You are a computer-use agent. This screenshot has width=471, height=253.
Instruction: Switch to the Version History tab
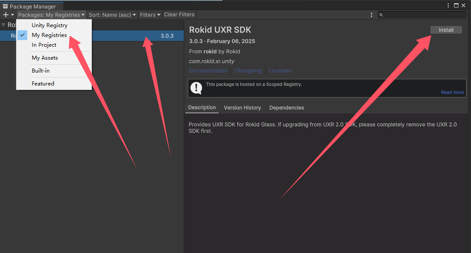pyautogui.click(x=242, y=108)
